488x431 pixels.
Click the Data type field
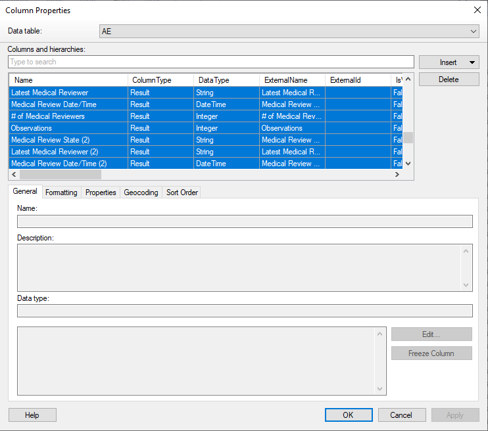point(245,311)
